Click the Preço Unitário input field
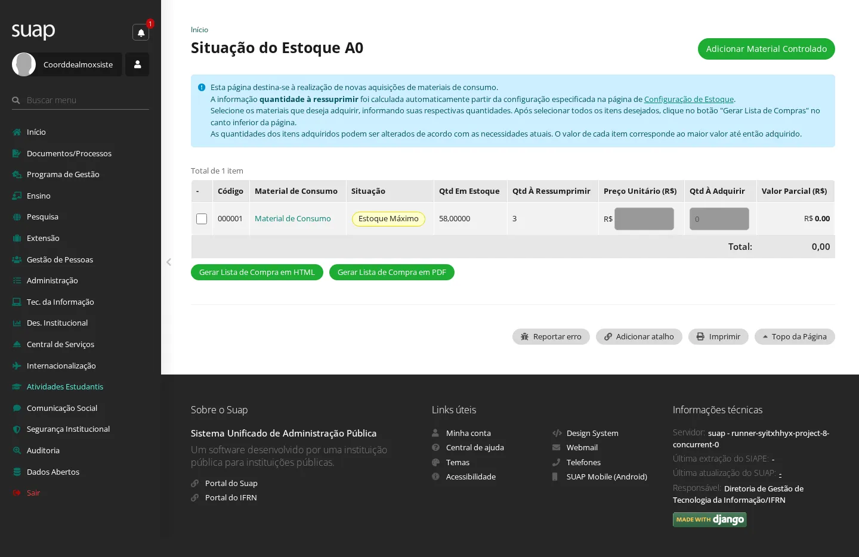 tap(644, 219)
